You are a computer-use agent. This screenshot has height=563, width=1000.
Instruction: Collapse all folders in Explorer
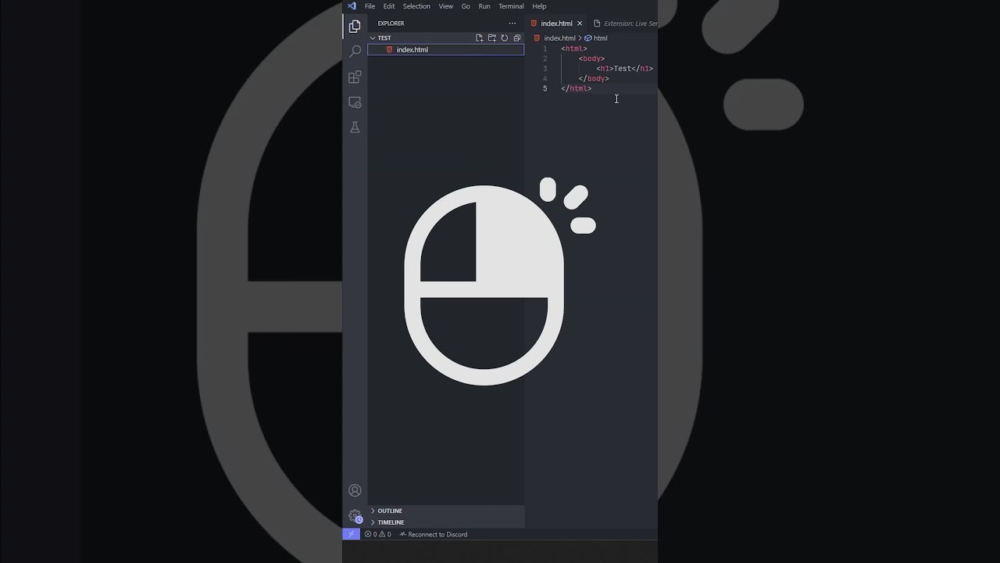coord(516,38)
